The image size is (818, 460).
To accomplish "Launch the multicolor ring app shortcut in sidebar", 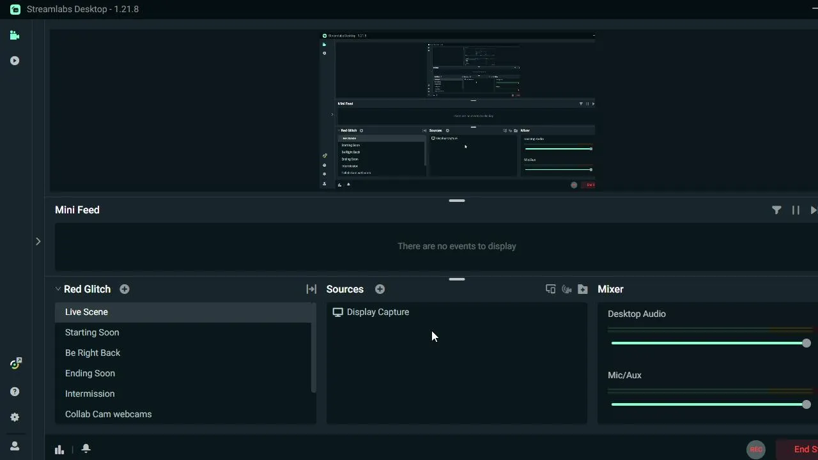I will 16,364.
